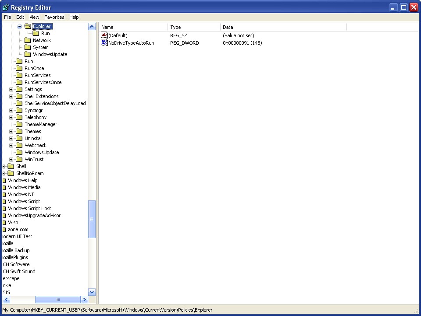Expand the WinTrust key

11,159
